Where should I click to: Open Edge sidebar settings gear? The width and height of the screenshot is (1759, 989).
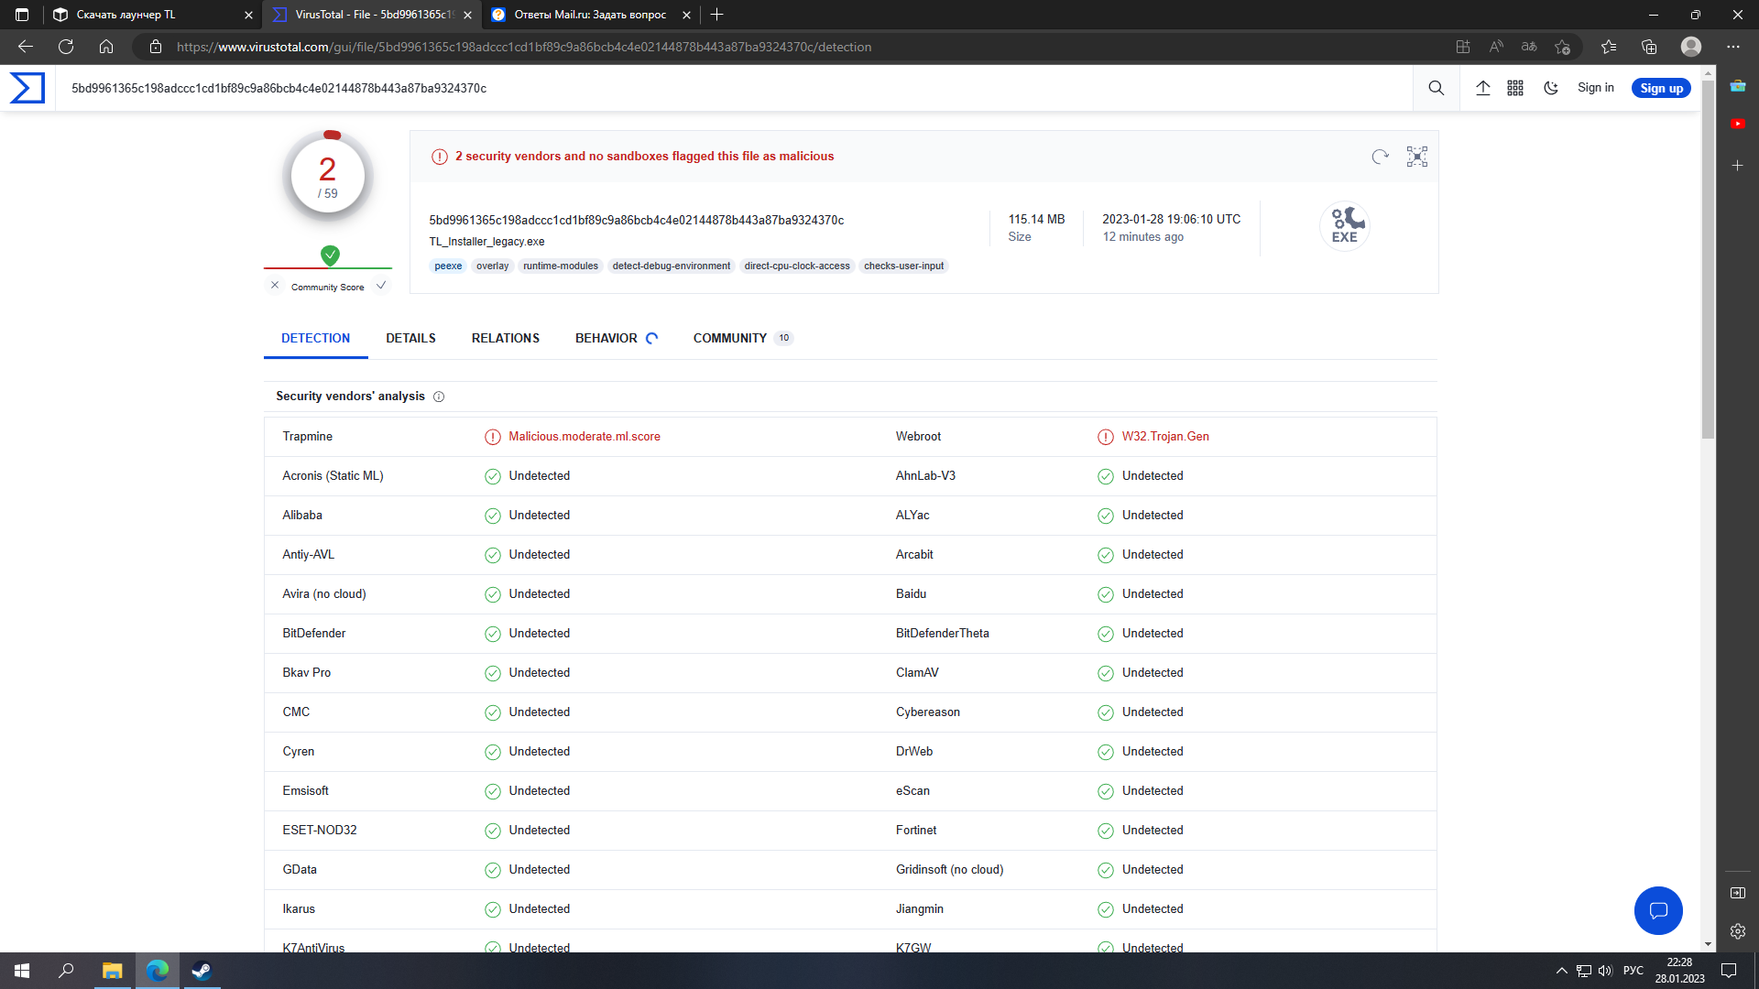(1738, 931)
